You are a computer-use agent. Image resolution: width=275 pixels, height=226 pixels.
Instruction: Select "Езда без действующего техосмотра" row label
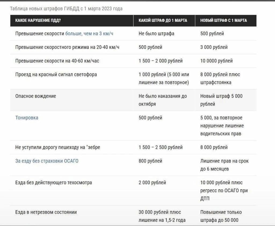53,182
